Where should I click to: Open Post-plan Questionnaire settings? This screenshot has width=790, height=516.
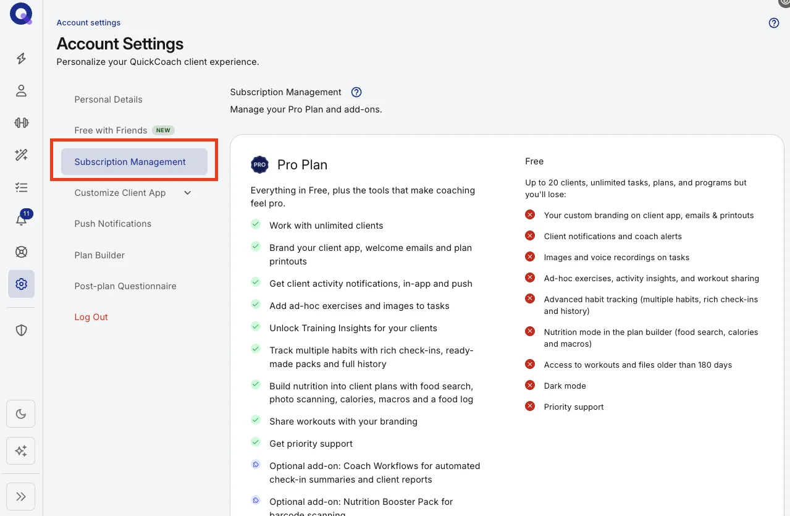click(x=125, y=286)
